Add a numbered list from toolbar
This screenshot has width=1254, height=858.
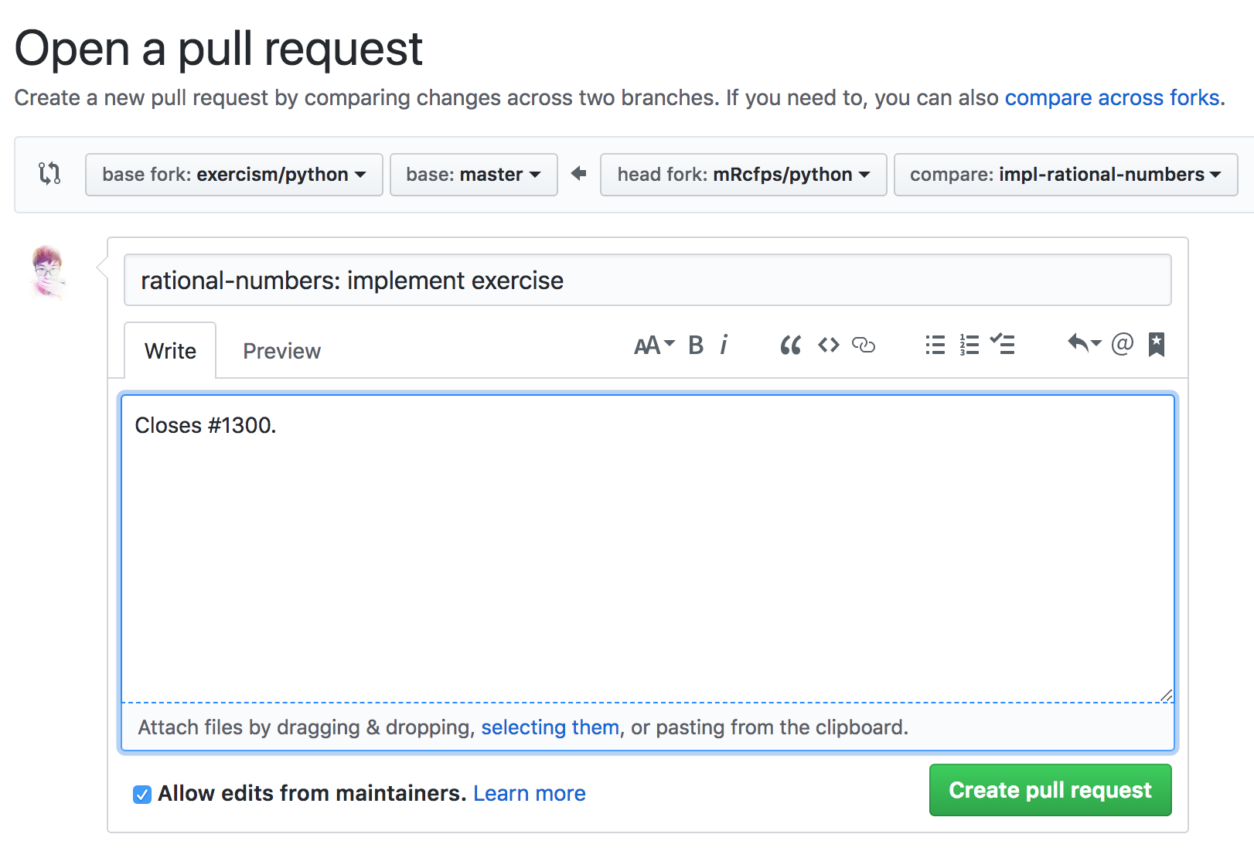(969, 345)
